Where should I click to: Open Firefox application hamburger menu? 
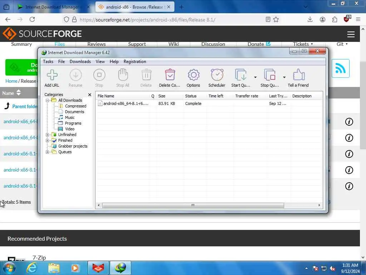pyautogui.click(x=358, y=19)
